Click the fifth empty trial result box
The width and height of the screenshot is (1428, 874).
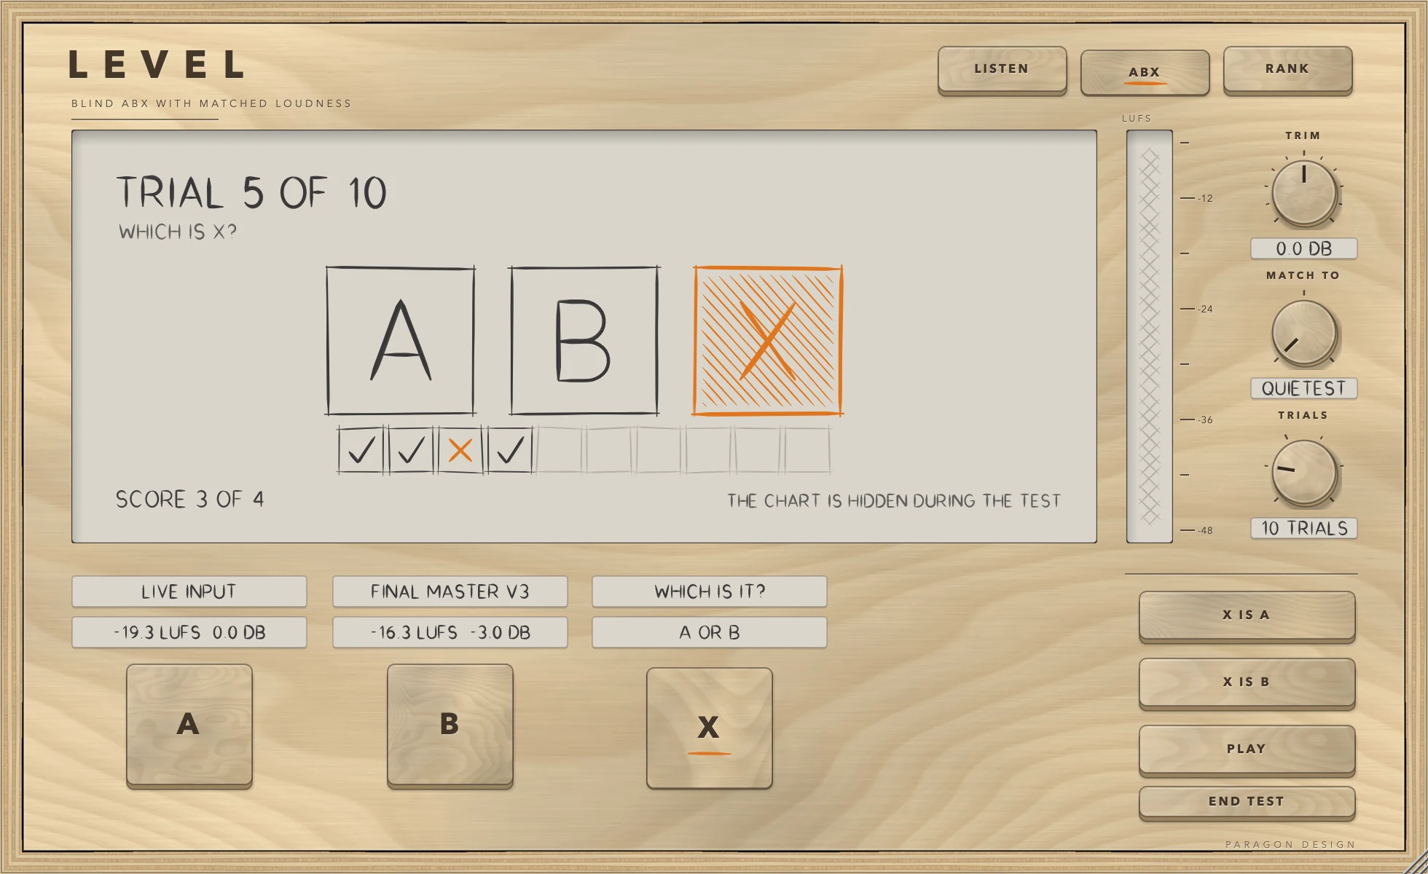tap(560, 451)
